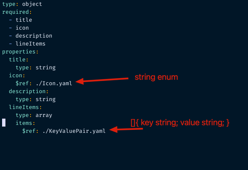248x170 pixels.
Task: Click the 'required:' key at top
Action: (x=17, y=12)
